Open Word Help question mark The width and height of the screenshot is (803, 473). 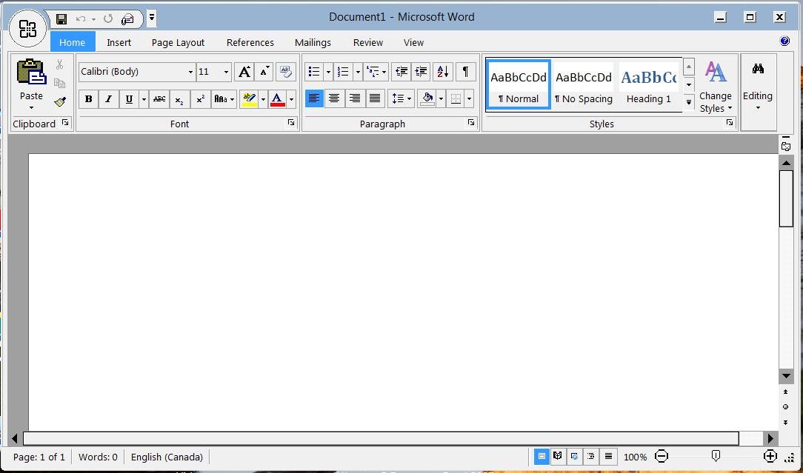[x=784, y=41]
